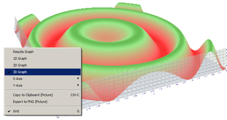The height and width of the screenshot is (120, 227).
Task: Expand the X-Axis submenu arrow
Action: coord(78,78)
